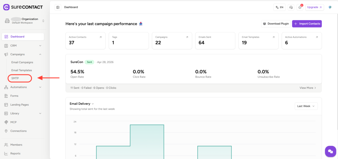The width and height of the screenshot is (338, 159).
Task: Toggle the sidebar collapse icon
Action: tap(58, 7)
